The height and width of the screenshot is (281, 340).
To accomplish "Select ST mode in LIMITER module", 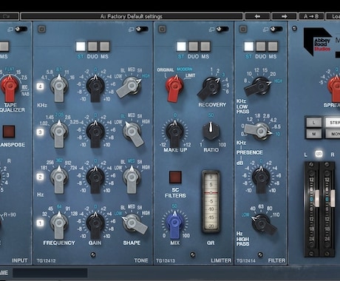I will 181,46.
